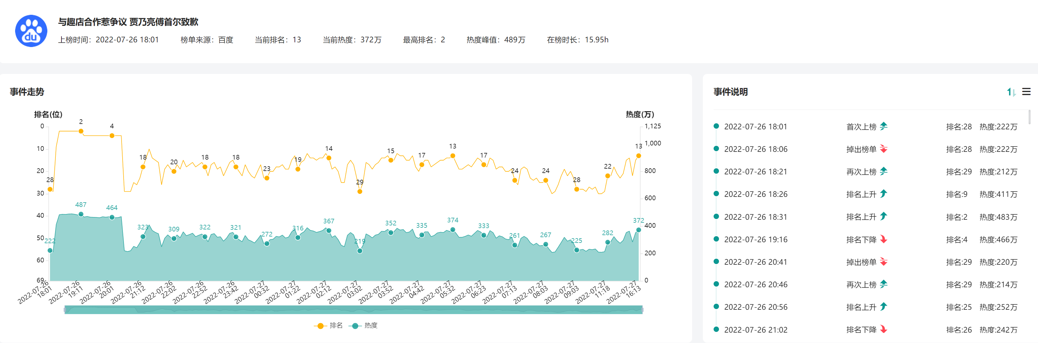Click the 首次上榜 green arrow icon

coord(883,127)
